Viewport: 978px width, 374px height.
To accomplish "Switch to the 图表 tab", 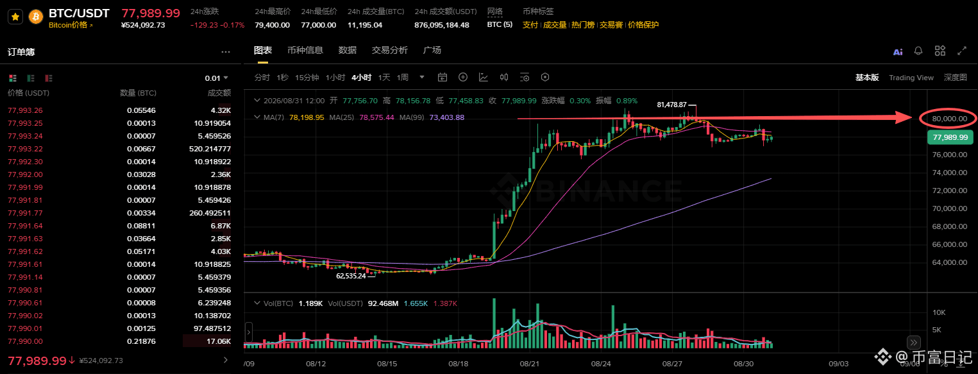I will (x=263, y=51).
